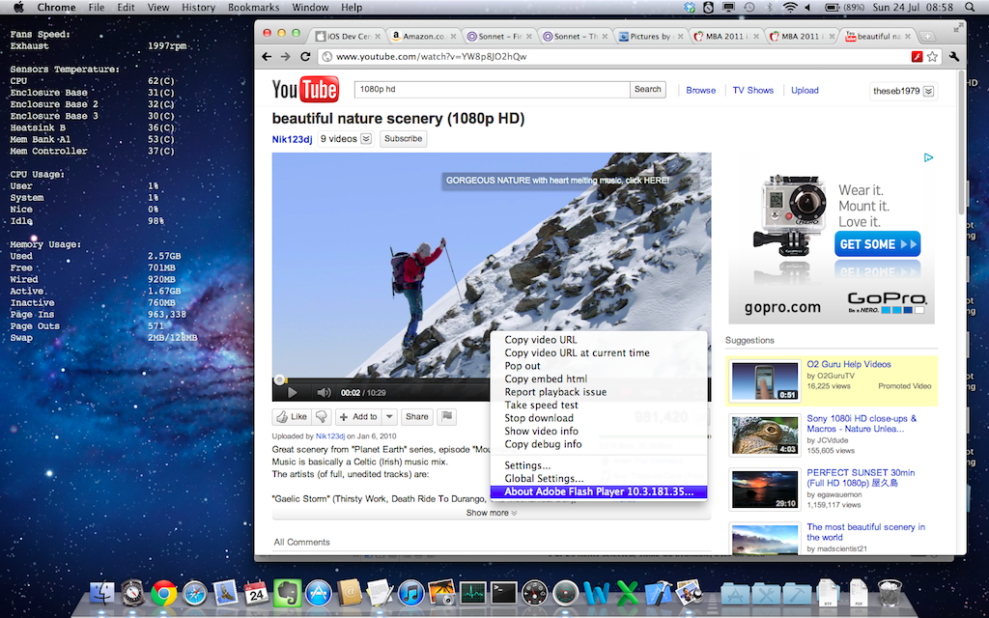Click the Chrome address bar URL
This screenshot has width=989, height=618.
(432, 57)
